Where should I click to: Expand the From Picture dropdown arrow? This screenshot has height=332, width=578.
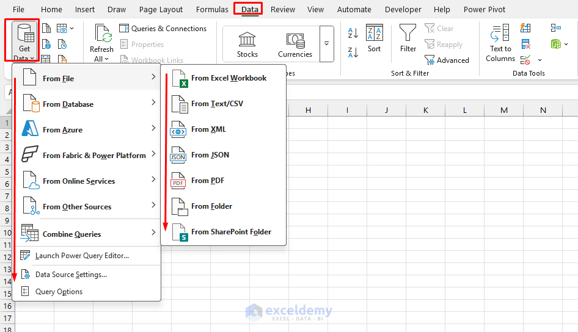[x=72, y=28]
